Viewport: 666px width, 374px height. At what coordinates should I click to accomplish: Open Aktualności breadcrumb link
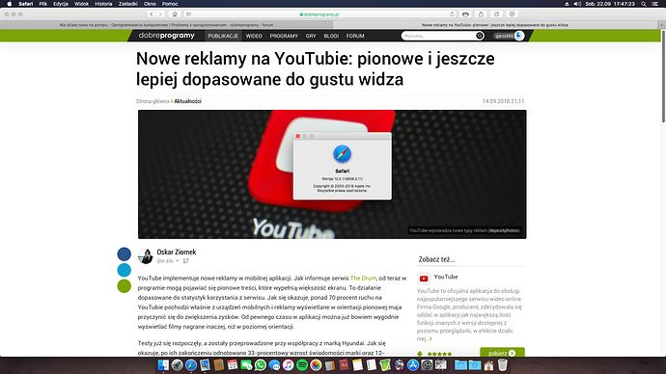tap(188, 101)
